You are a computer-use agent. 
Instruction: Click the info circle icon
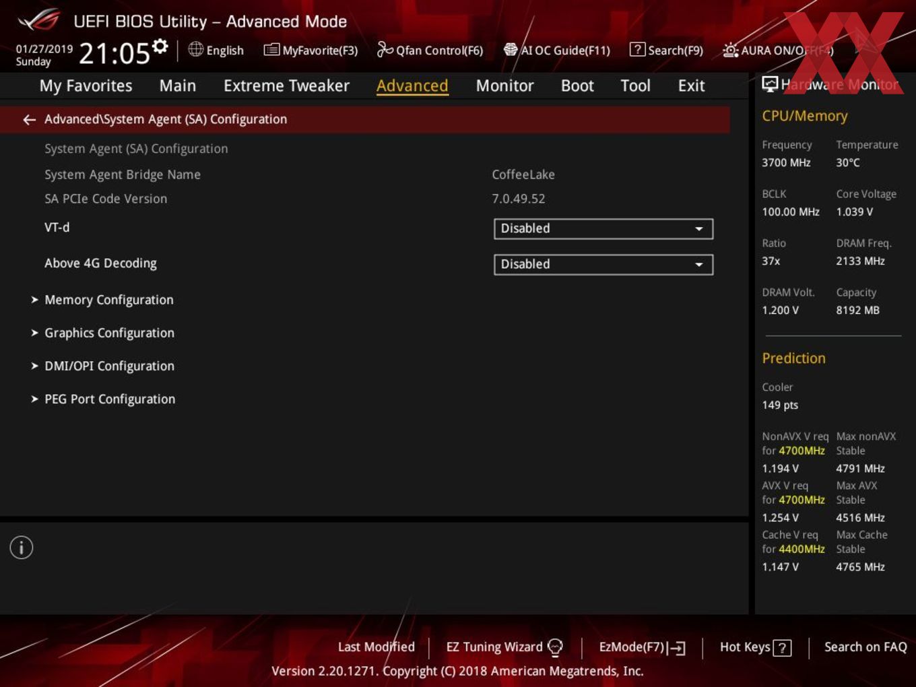point(22,548)
